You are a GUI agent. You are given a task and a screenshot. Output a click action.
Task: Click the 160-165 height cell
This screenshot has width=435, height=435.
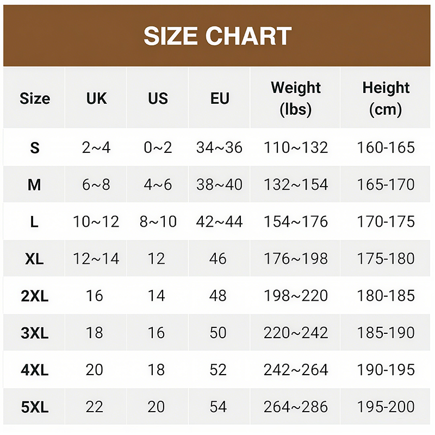tap(386, 147)
